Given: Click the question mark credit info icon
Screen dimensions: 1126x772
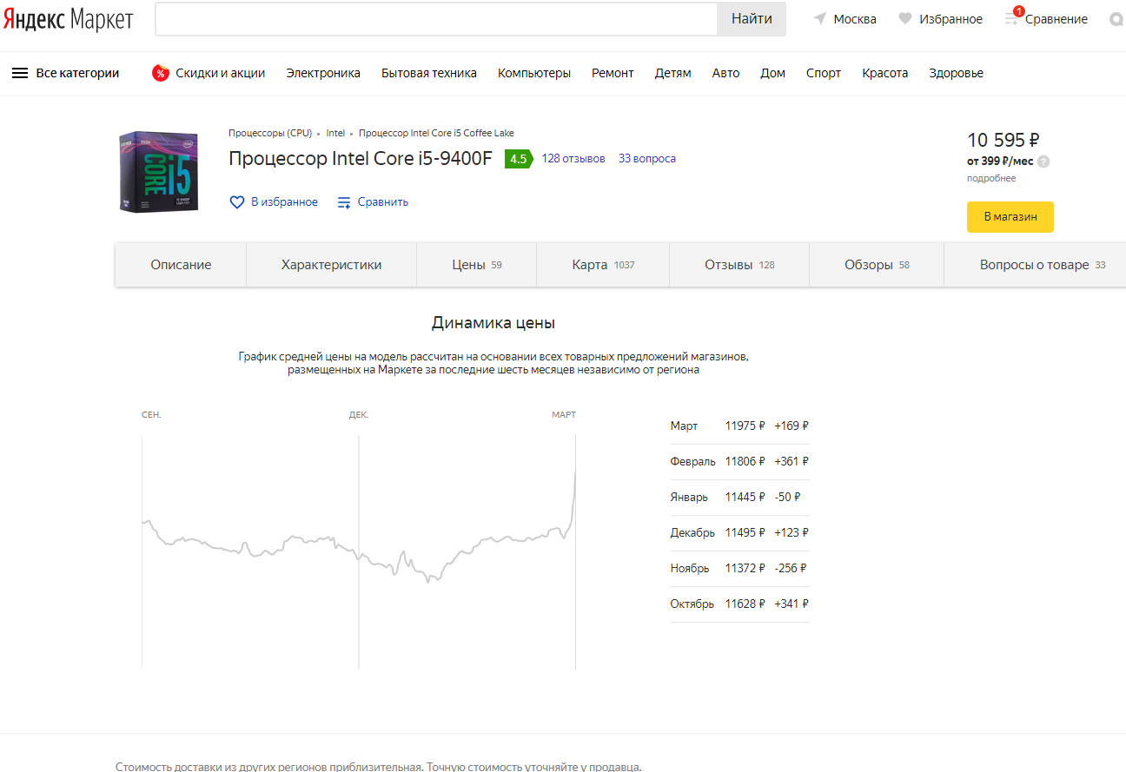Looking at the screenshot, I should 1043,162.
